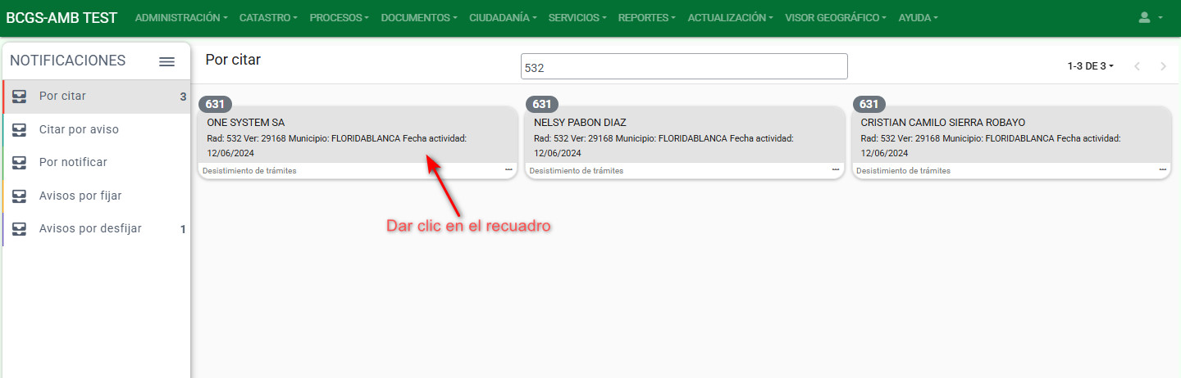Screen dimensions: 1181x378
Task: Select Avisos por desfijar in the sidebar
Action: click(90, 228)
